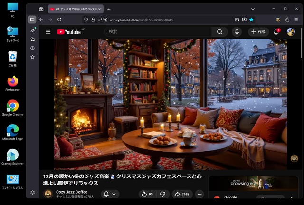
Task: Reload the page with refresh button
Action: (59, 20)
